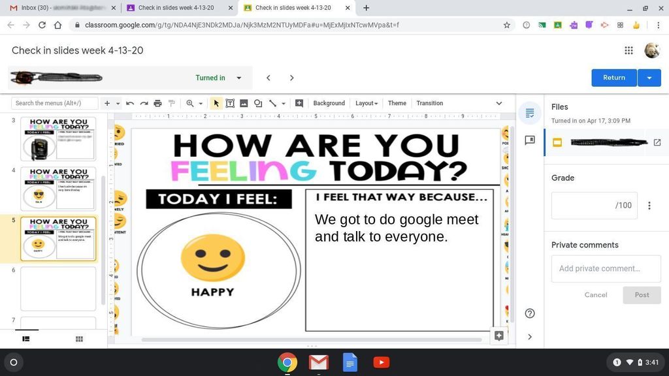Open the comment bank icon

pyautogui.click(x=529, y=140)
